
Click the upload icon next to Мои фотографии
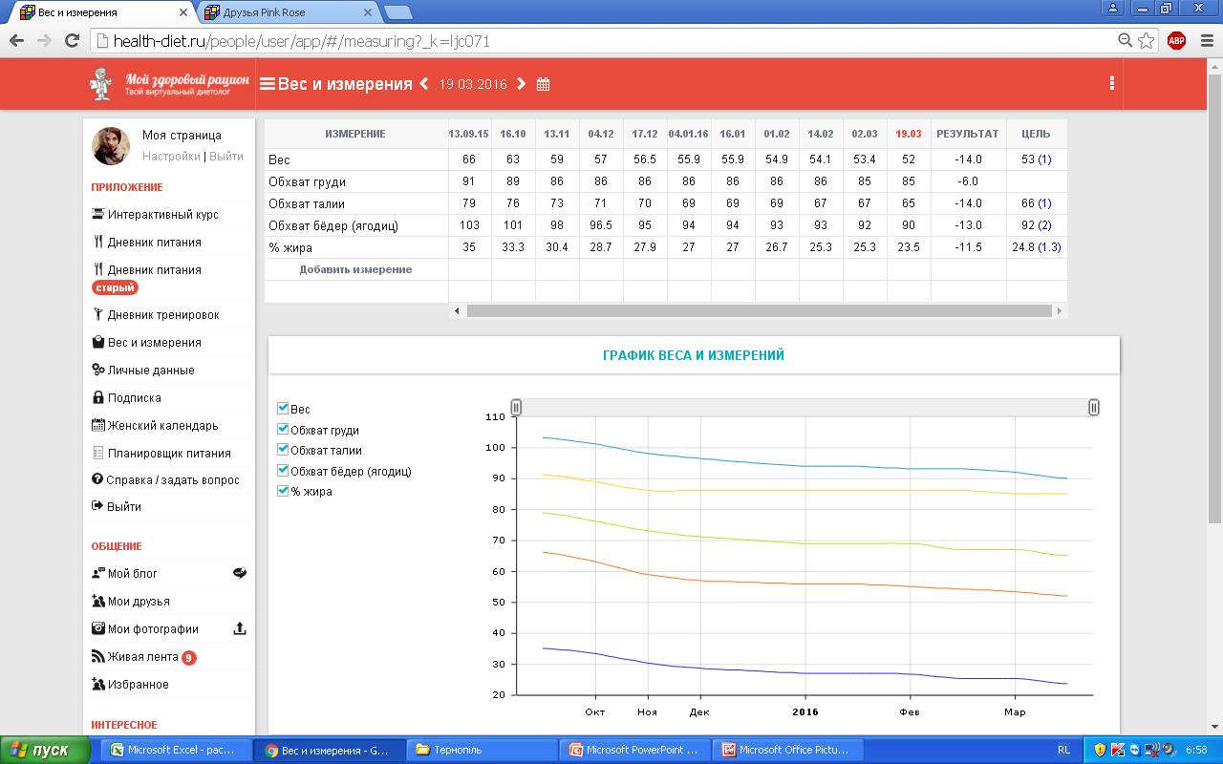coord(240,628)
